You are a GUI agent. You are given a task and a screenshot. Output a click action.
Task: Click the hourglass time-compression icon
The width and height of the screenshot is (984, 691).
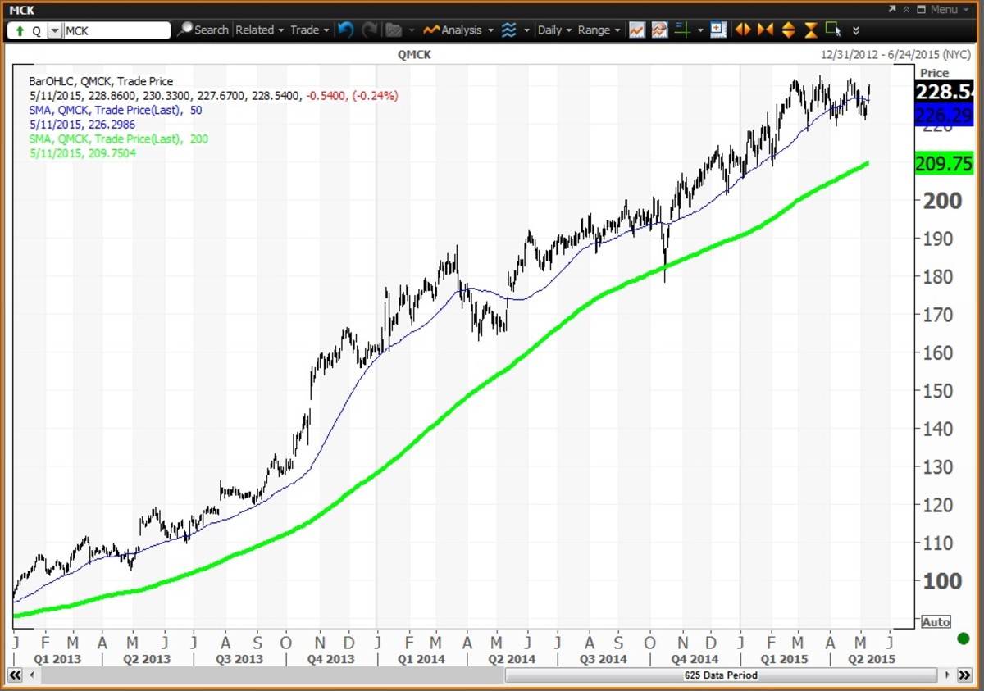coord(810,30)
